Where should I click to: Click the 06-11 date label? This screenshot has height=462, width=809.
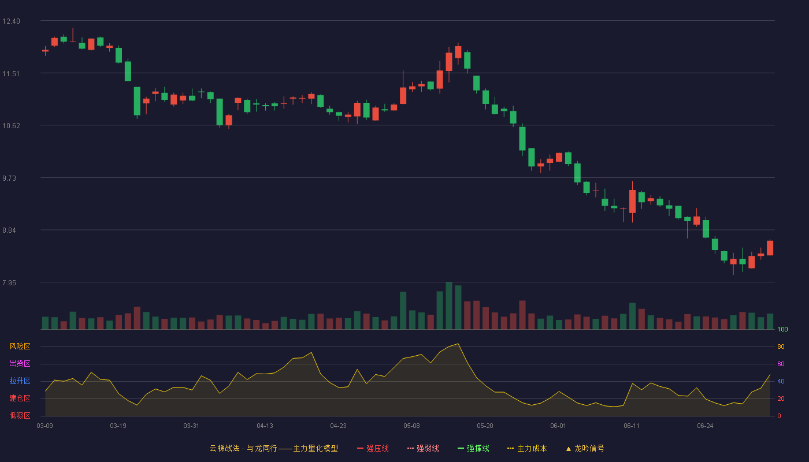pos(632,426)
